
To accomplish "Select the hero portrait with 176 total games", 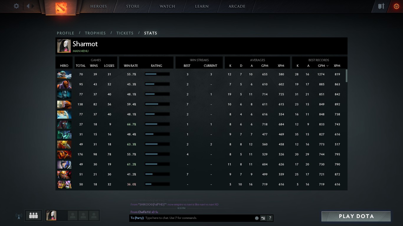I will tap(64, 154).
